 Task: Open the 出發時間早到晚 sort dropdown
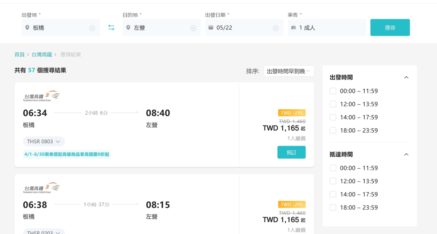(289, 71)
